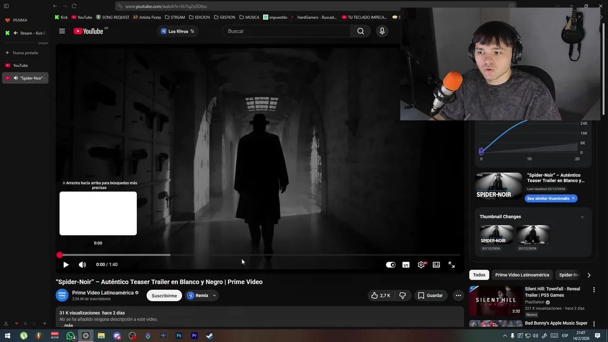Open the Windows Start menu
Screen dimensions: 608x342
tap(8, 336)
